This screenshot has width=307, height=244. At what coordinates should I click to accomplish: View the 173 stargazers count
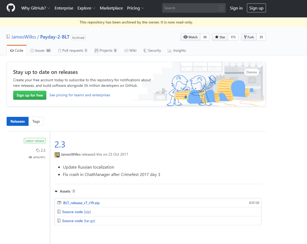coord(233,37)
